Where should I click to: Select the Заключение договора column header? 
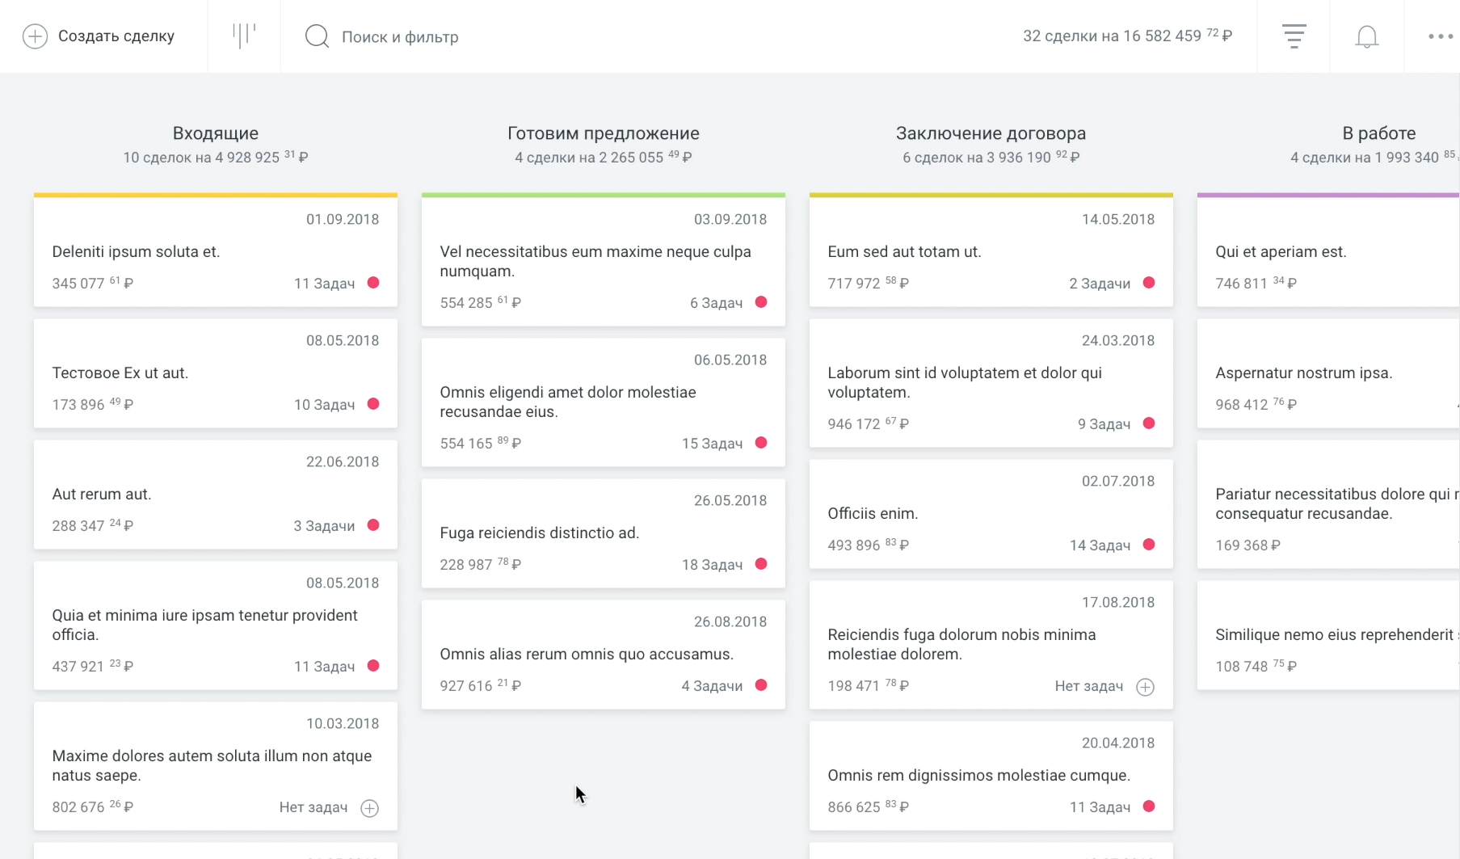coord(991,133)
